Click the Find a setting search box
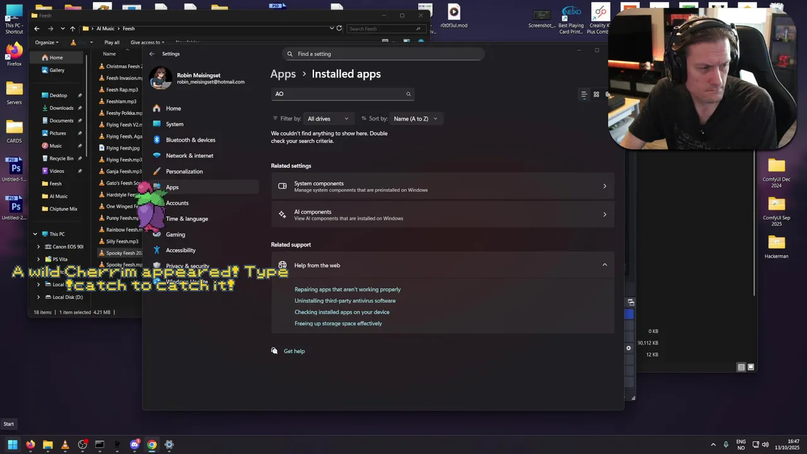 [383, 54]
